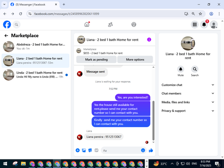
Task: Open the Notifications bell icon
Action: click(x=204, y=25)
